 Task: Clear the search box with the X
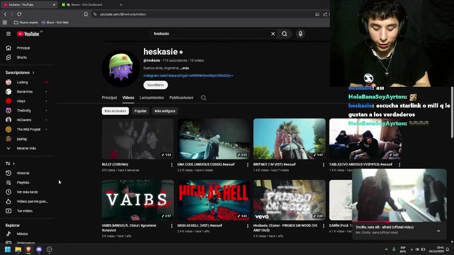click(x=273, y=34)
